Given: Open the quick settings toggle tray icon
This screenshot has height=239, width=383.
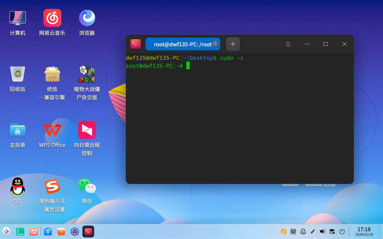Looking at the screenshot, I should point(332,231).
